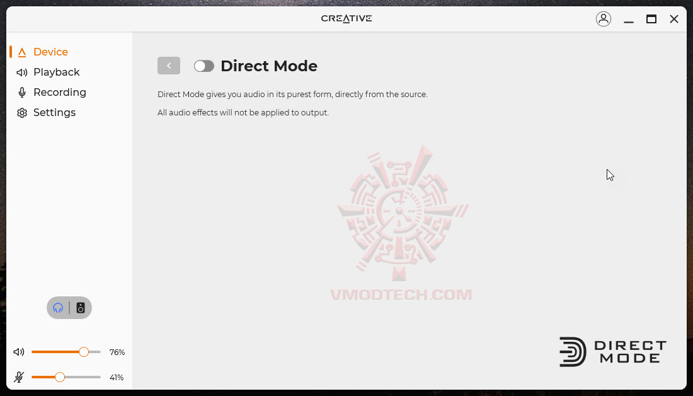Screen dimensions: 693x396
Task: Open the user account profile icon
Action: [604, 19]
